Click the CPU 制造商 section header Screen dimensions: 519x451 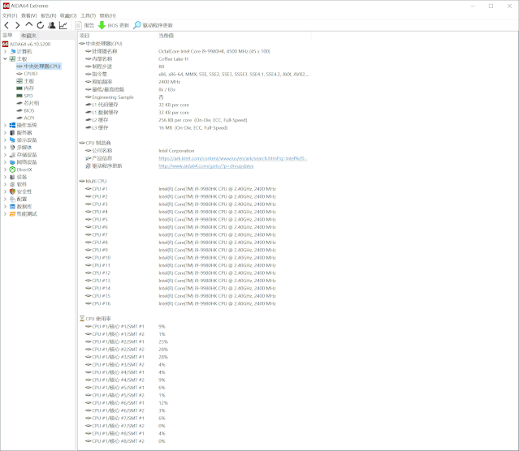point(95,143)
